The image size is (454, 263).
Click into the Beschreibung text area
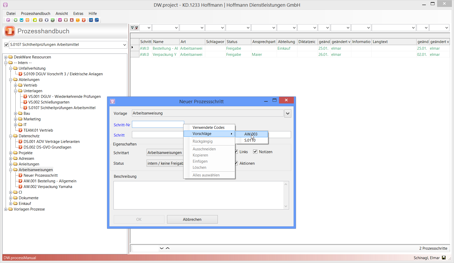(x=199, y=195)
